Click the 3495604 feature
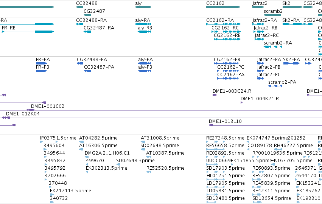The image size is (322, 204). coord(45,149)
